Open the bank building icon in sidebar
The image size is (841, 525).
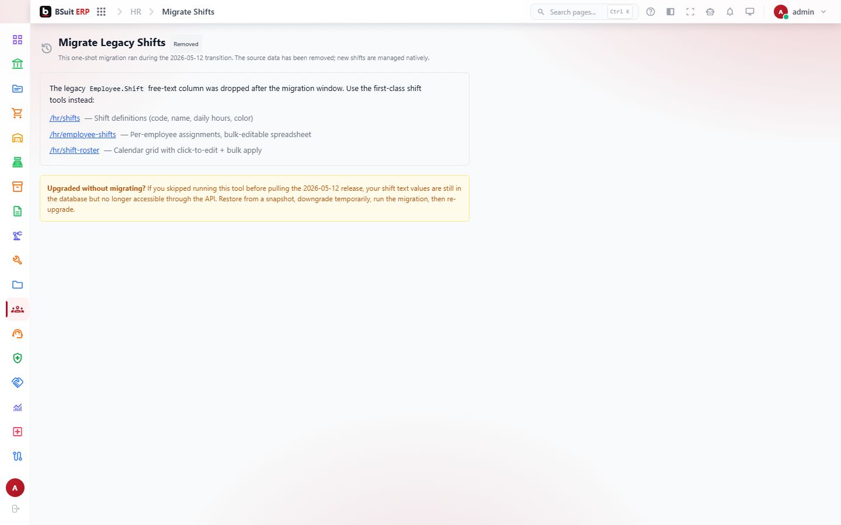18,64
